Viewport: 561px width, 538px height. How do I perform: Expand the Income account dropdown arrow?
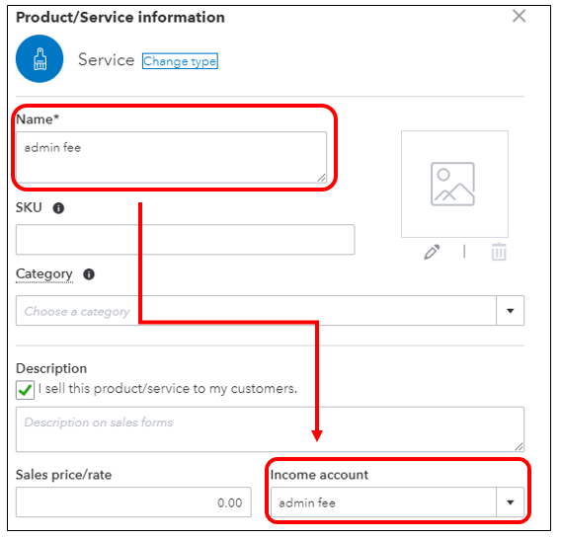pyautogui.click(x=511, y=502)
